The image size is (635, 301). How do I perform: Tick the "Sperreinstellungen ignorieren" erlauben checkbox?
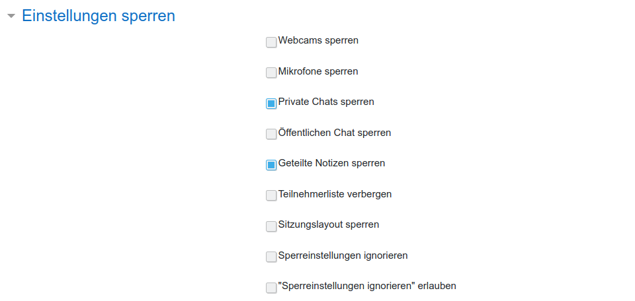[x=271, y=288]
